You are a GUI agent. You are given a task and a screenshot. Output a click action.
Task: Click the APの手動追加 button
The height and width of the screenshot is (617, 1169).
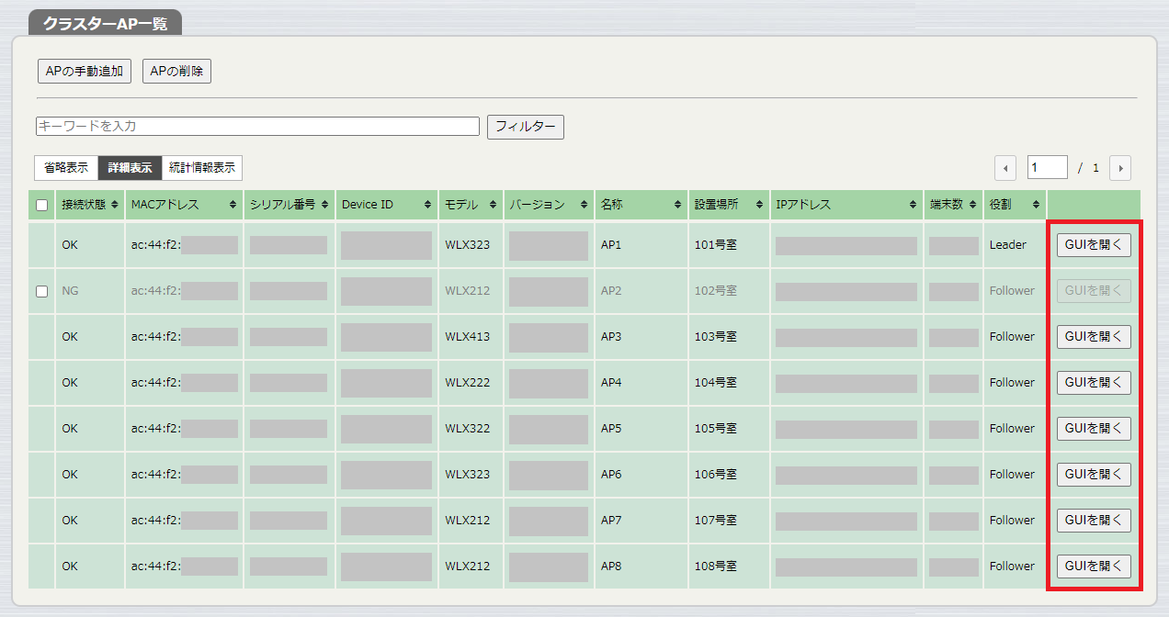pos(84,71)
